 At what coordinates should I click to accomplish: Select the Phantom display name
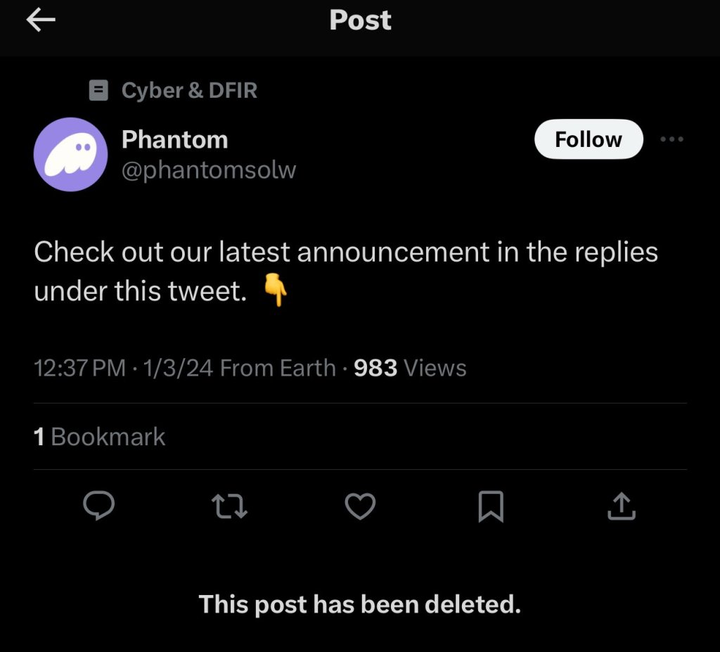point(174,139)
